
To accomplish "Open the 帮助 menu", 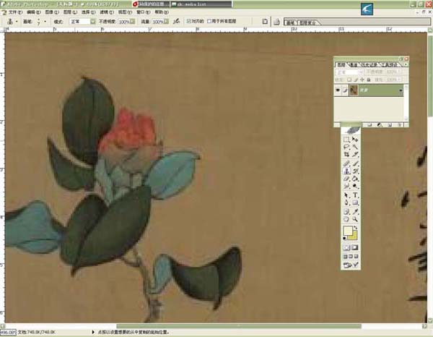I will (162, 12).
